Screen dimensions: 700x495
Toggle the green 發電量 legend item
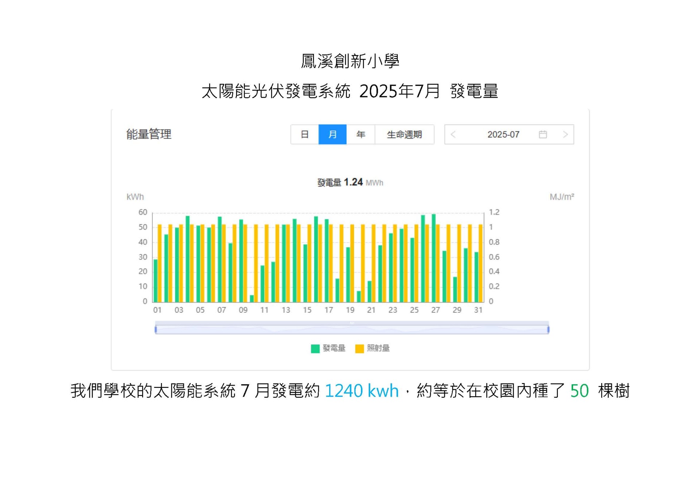coord(328,348)
